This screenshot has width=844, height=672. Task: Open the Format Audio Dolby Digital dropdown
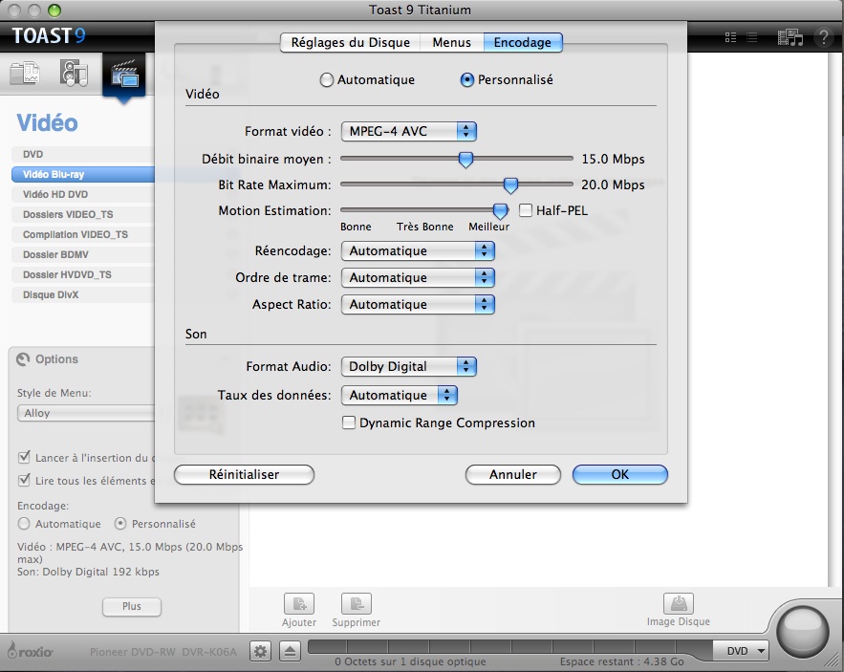click(x=408, y=367)
